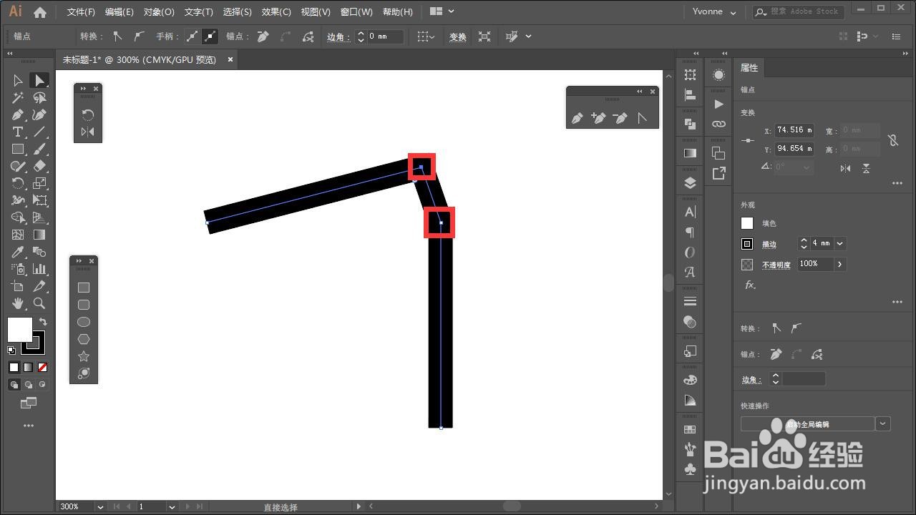
Task: Set gradient mode button in toolbox
Action: point(28,368)
